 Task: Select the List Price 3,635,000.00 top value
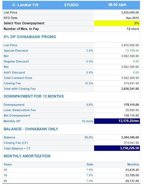130,12
